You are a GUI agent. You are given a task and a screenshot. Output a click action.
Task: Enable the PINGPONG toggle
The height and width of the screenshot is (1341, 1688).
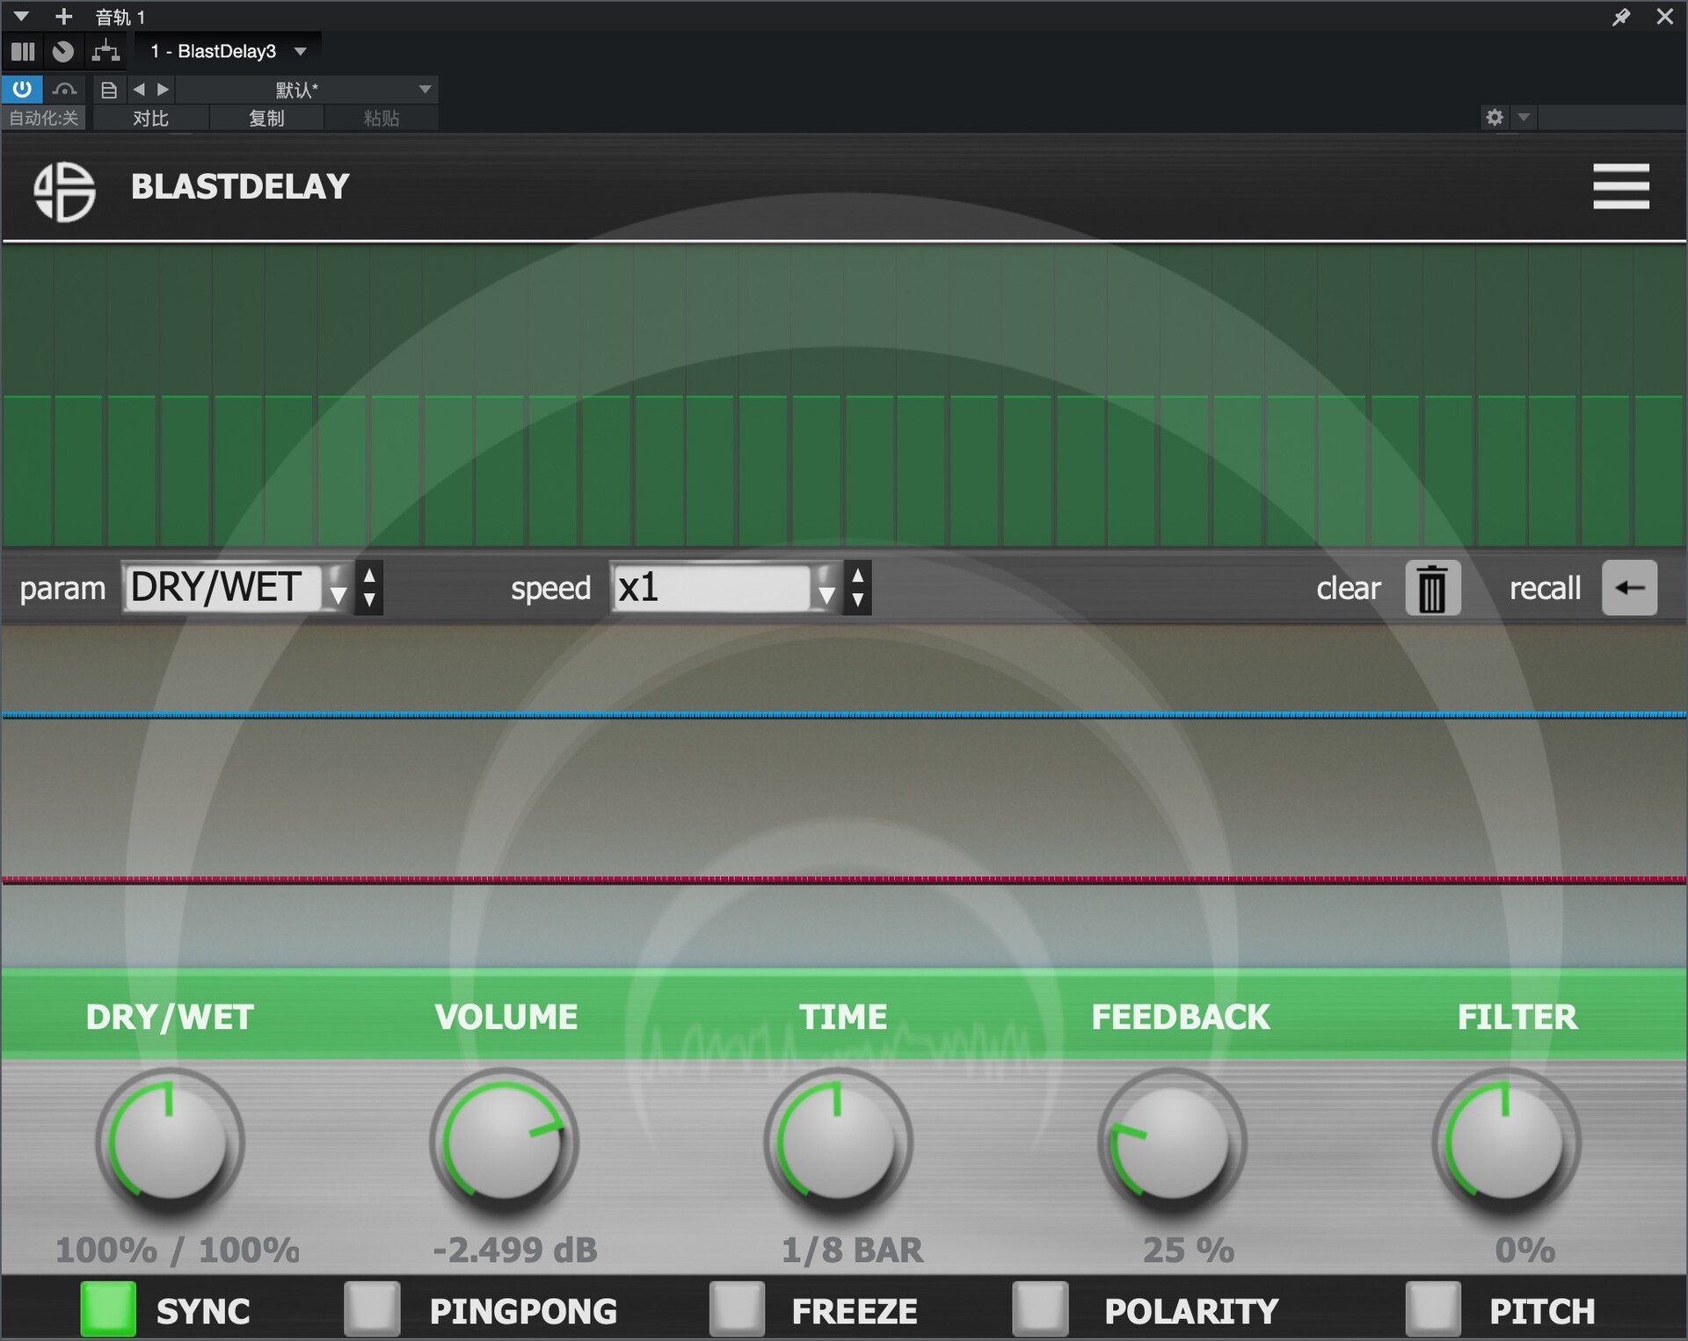(x=372, y=1309)
